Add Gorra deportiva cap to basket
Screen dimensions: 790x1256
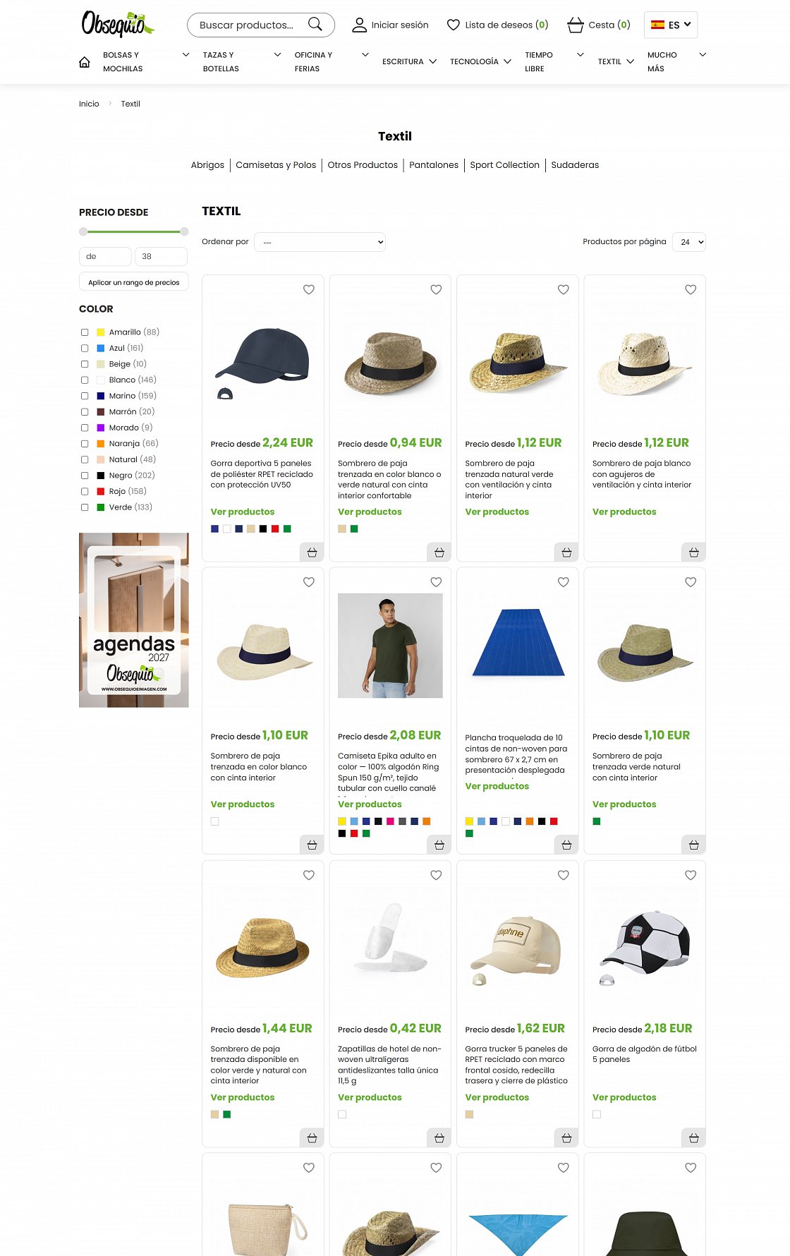coord(312,552)
